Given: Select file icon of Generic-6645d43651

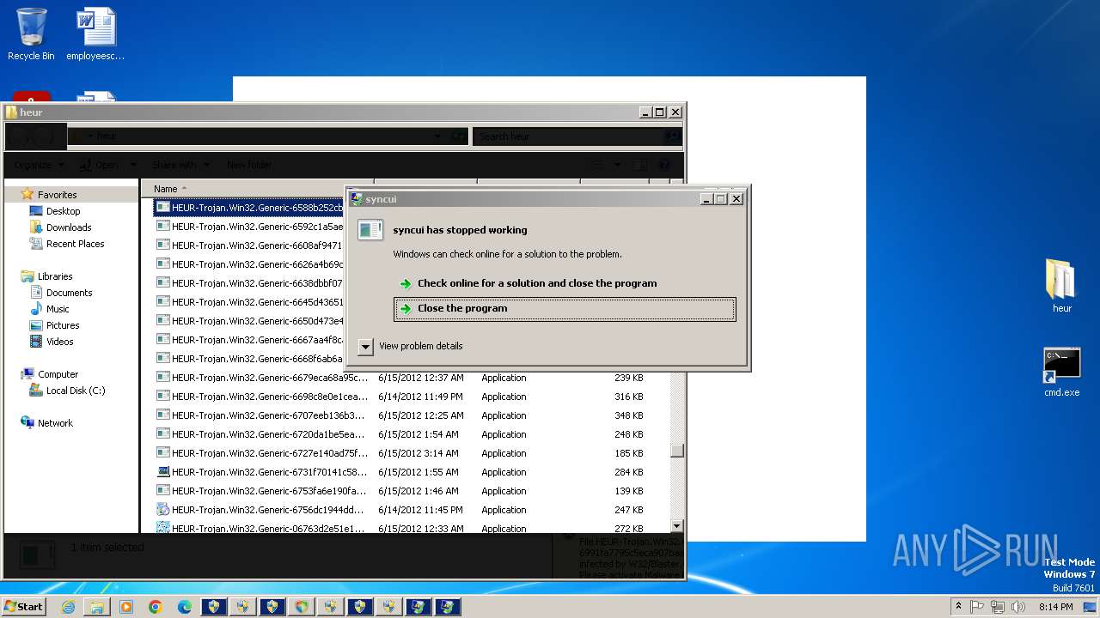Looking at the screenshot, I should [162, 302].
